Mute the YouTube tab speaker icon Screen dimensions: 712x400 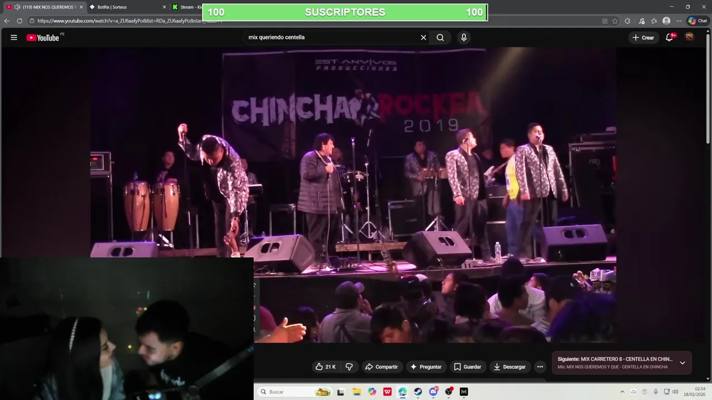(17, 7)
